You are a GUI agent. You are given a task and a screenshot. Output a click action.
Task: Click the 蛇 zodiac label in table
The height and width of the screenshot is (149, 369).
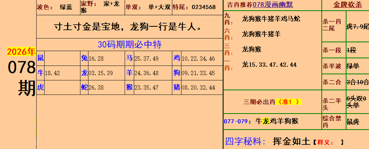(84, 87)
